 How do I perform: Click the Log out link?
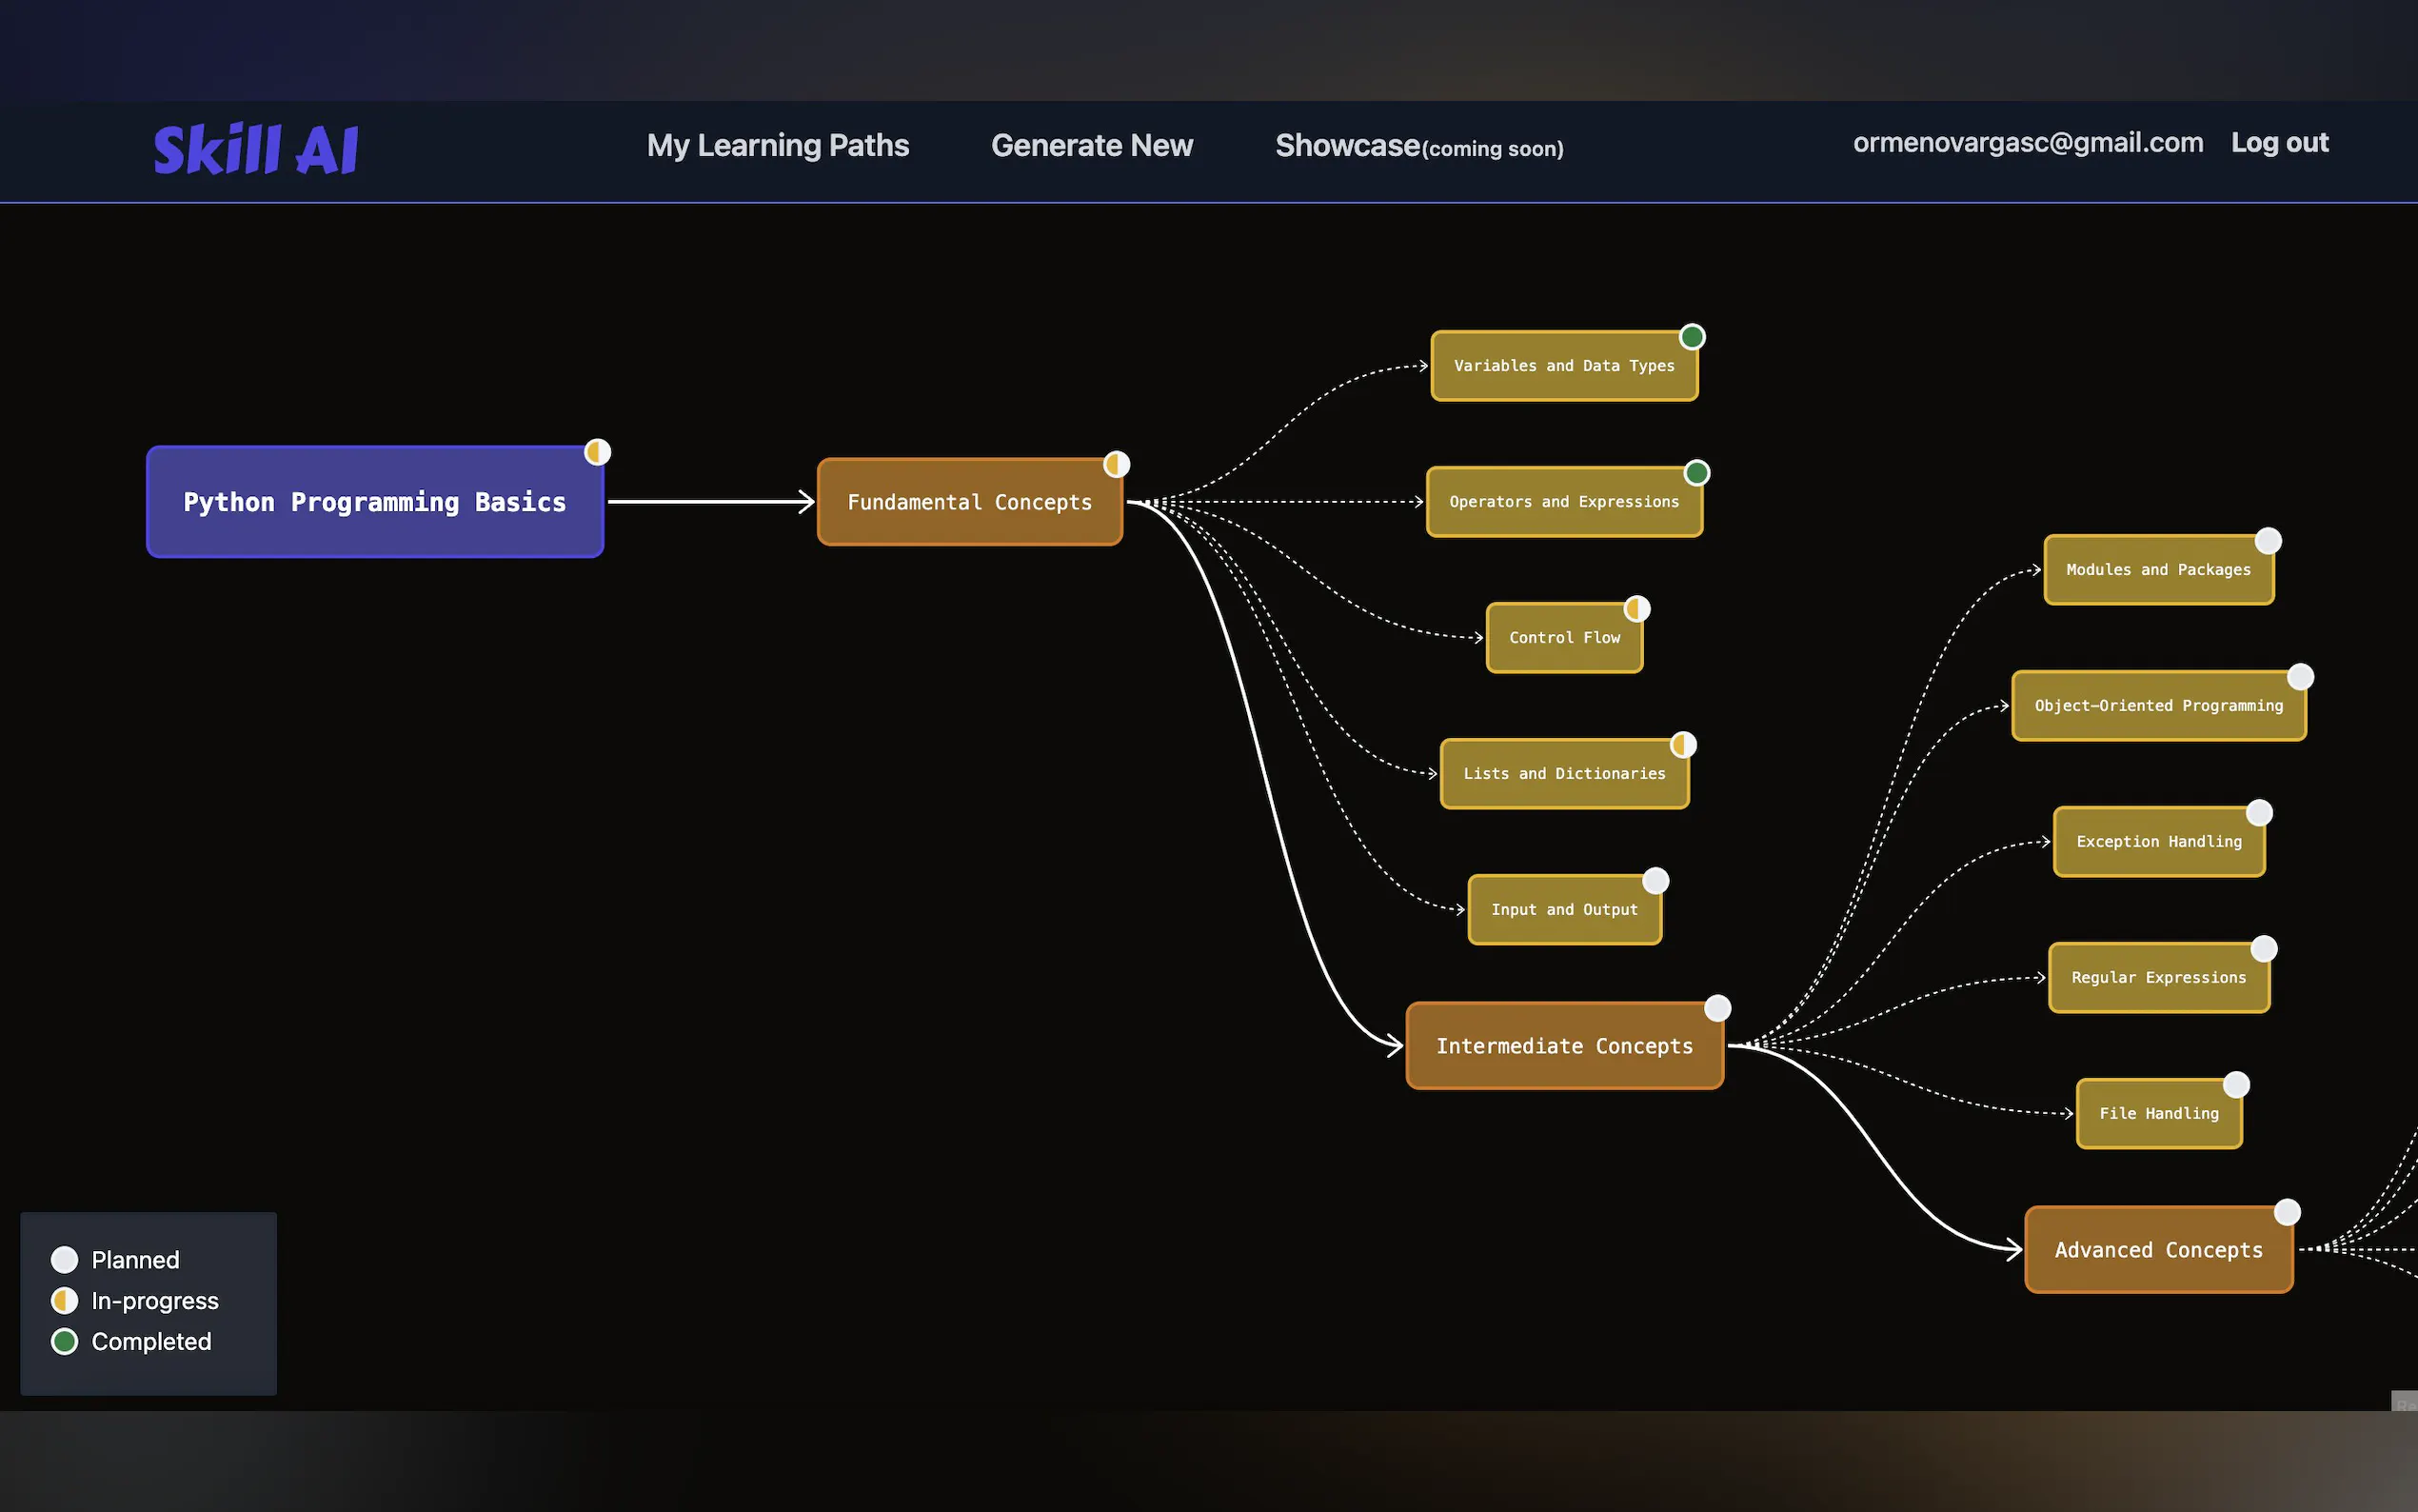pos(2279,143)
